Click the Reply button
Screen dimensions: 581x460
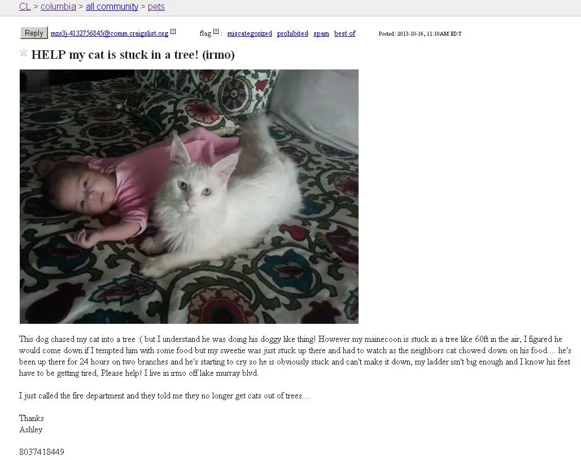pyautogui.click(x=34, y=33)
